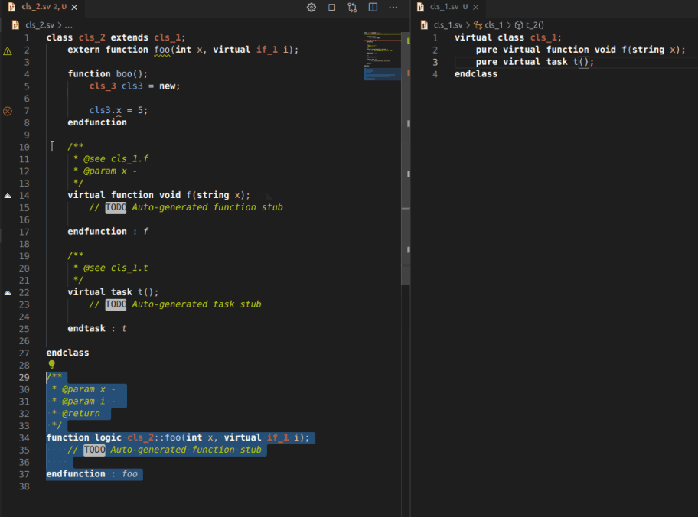Click the minimap code preview

[x=381, y=54]
